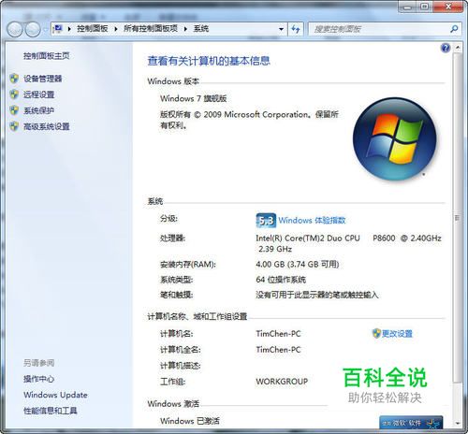Close the System window
Viewport: 468px width, 434px height.
coord(448,7)
